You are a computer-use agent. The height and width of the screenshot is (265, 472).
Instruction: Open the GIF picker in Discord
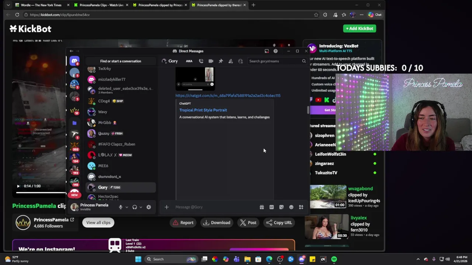(272, 207)
